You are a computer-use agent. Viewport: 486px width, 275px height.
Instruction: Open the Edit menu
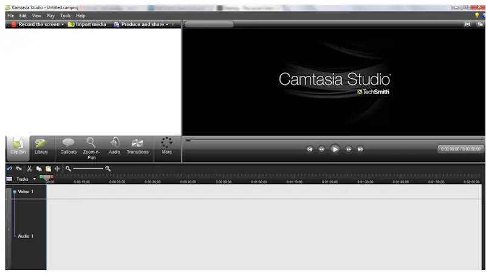point(23,16)
